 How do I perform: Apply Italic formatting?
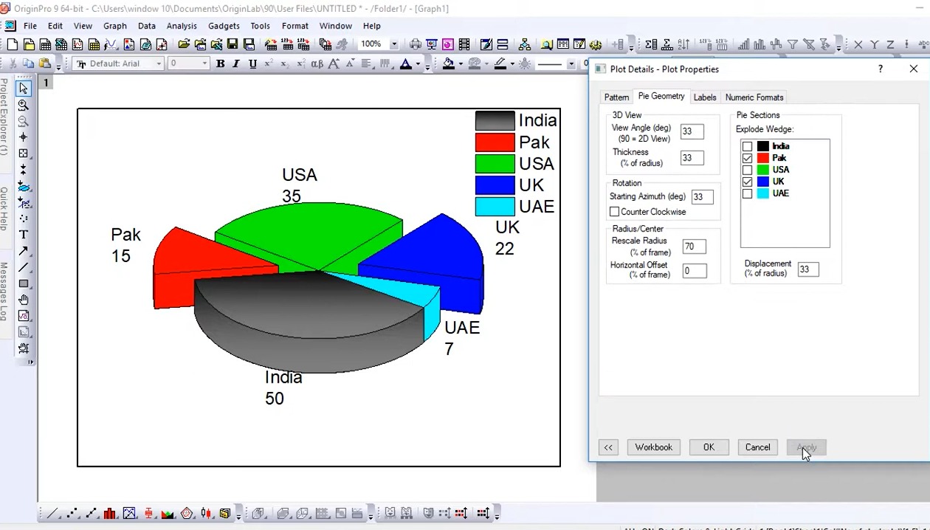click(x=236, y=64)
